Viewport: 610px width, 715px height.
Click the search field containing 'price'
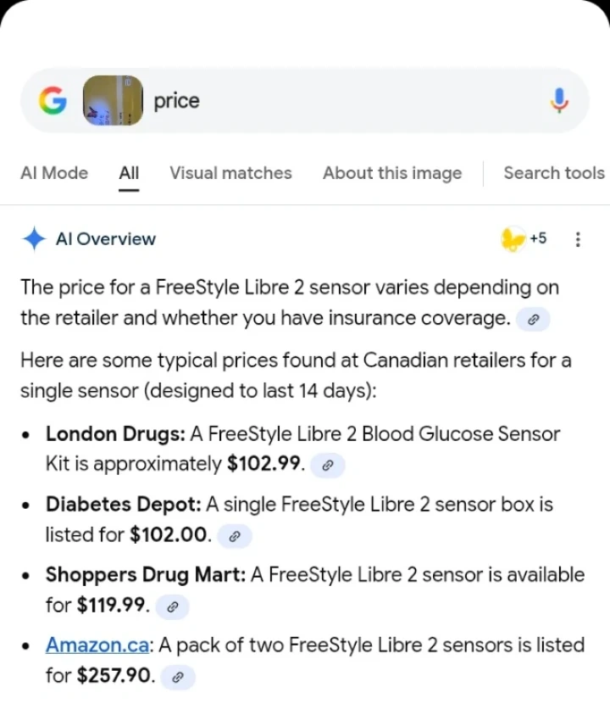[x=339, y=101]
